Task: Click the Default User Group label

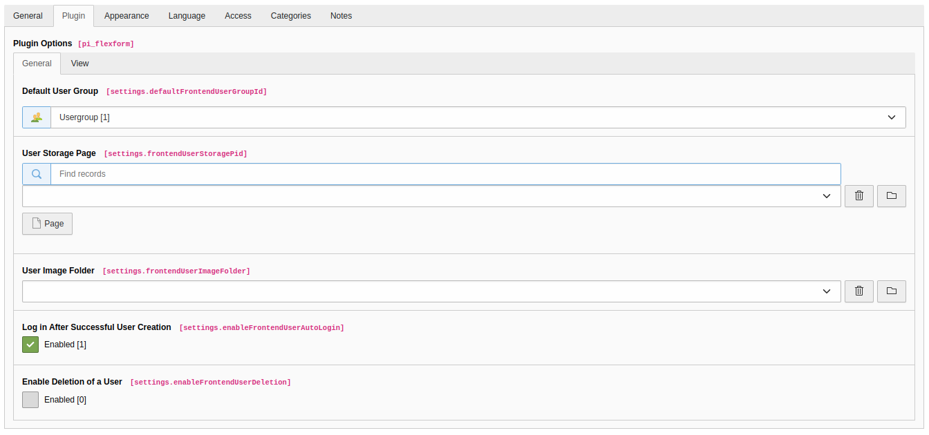Action: tap(60, 91)
